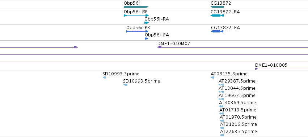The height and width of the screenshot is (137, 308).
Task: Open the Obp56i gene label
Action: [x=132, y=3]
